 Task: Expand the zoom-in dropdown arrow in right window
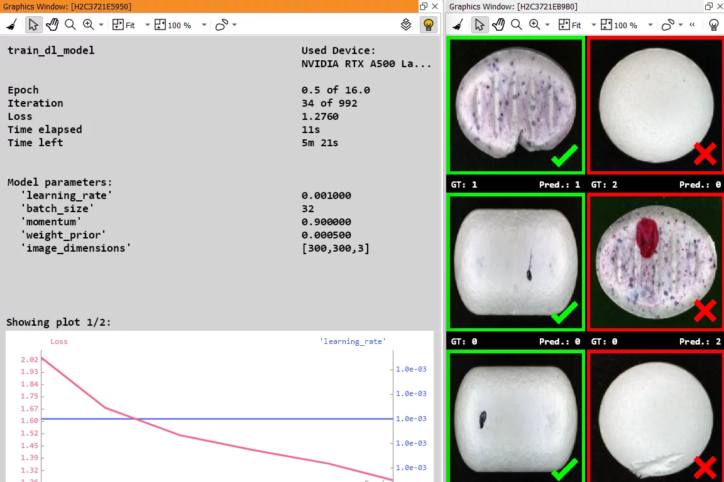pyautogui.click(x=547, y=25)
